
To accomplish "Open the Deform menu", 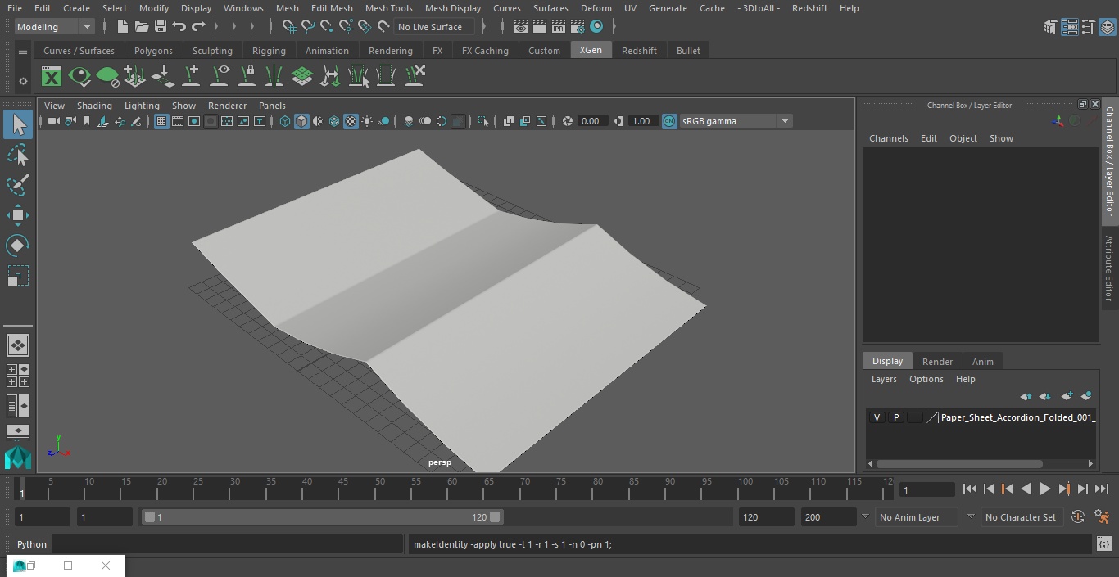I will [x=596, y=8].
